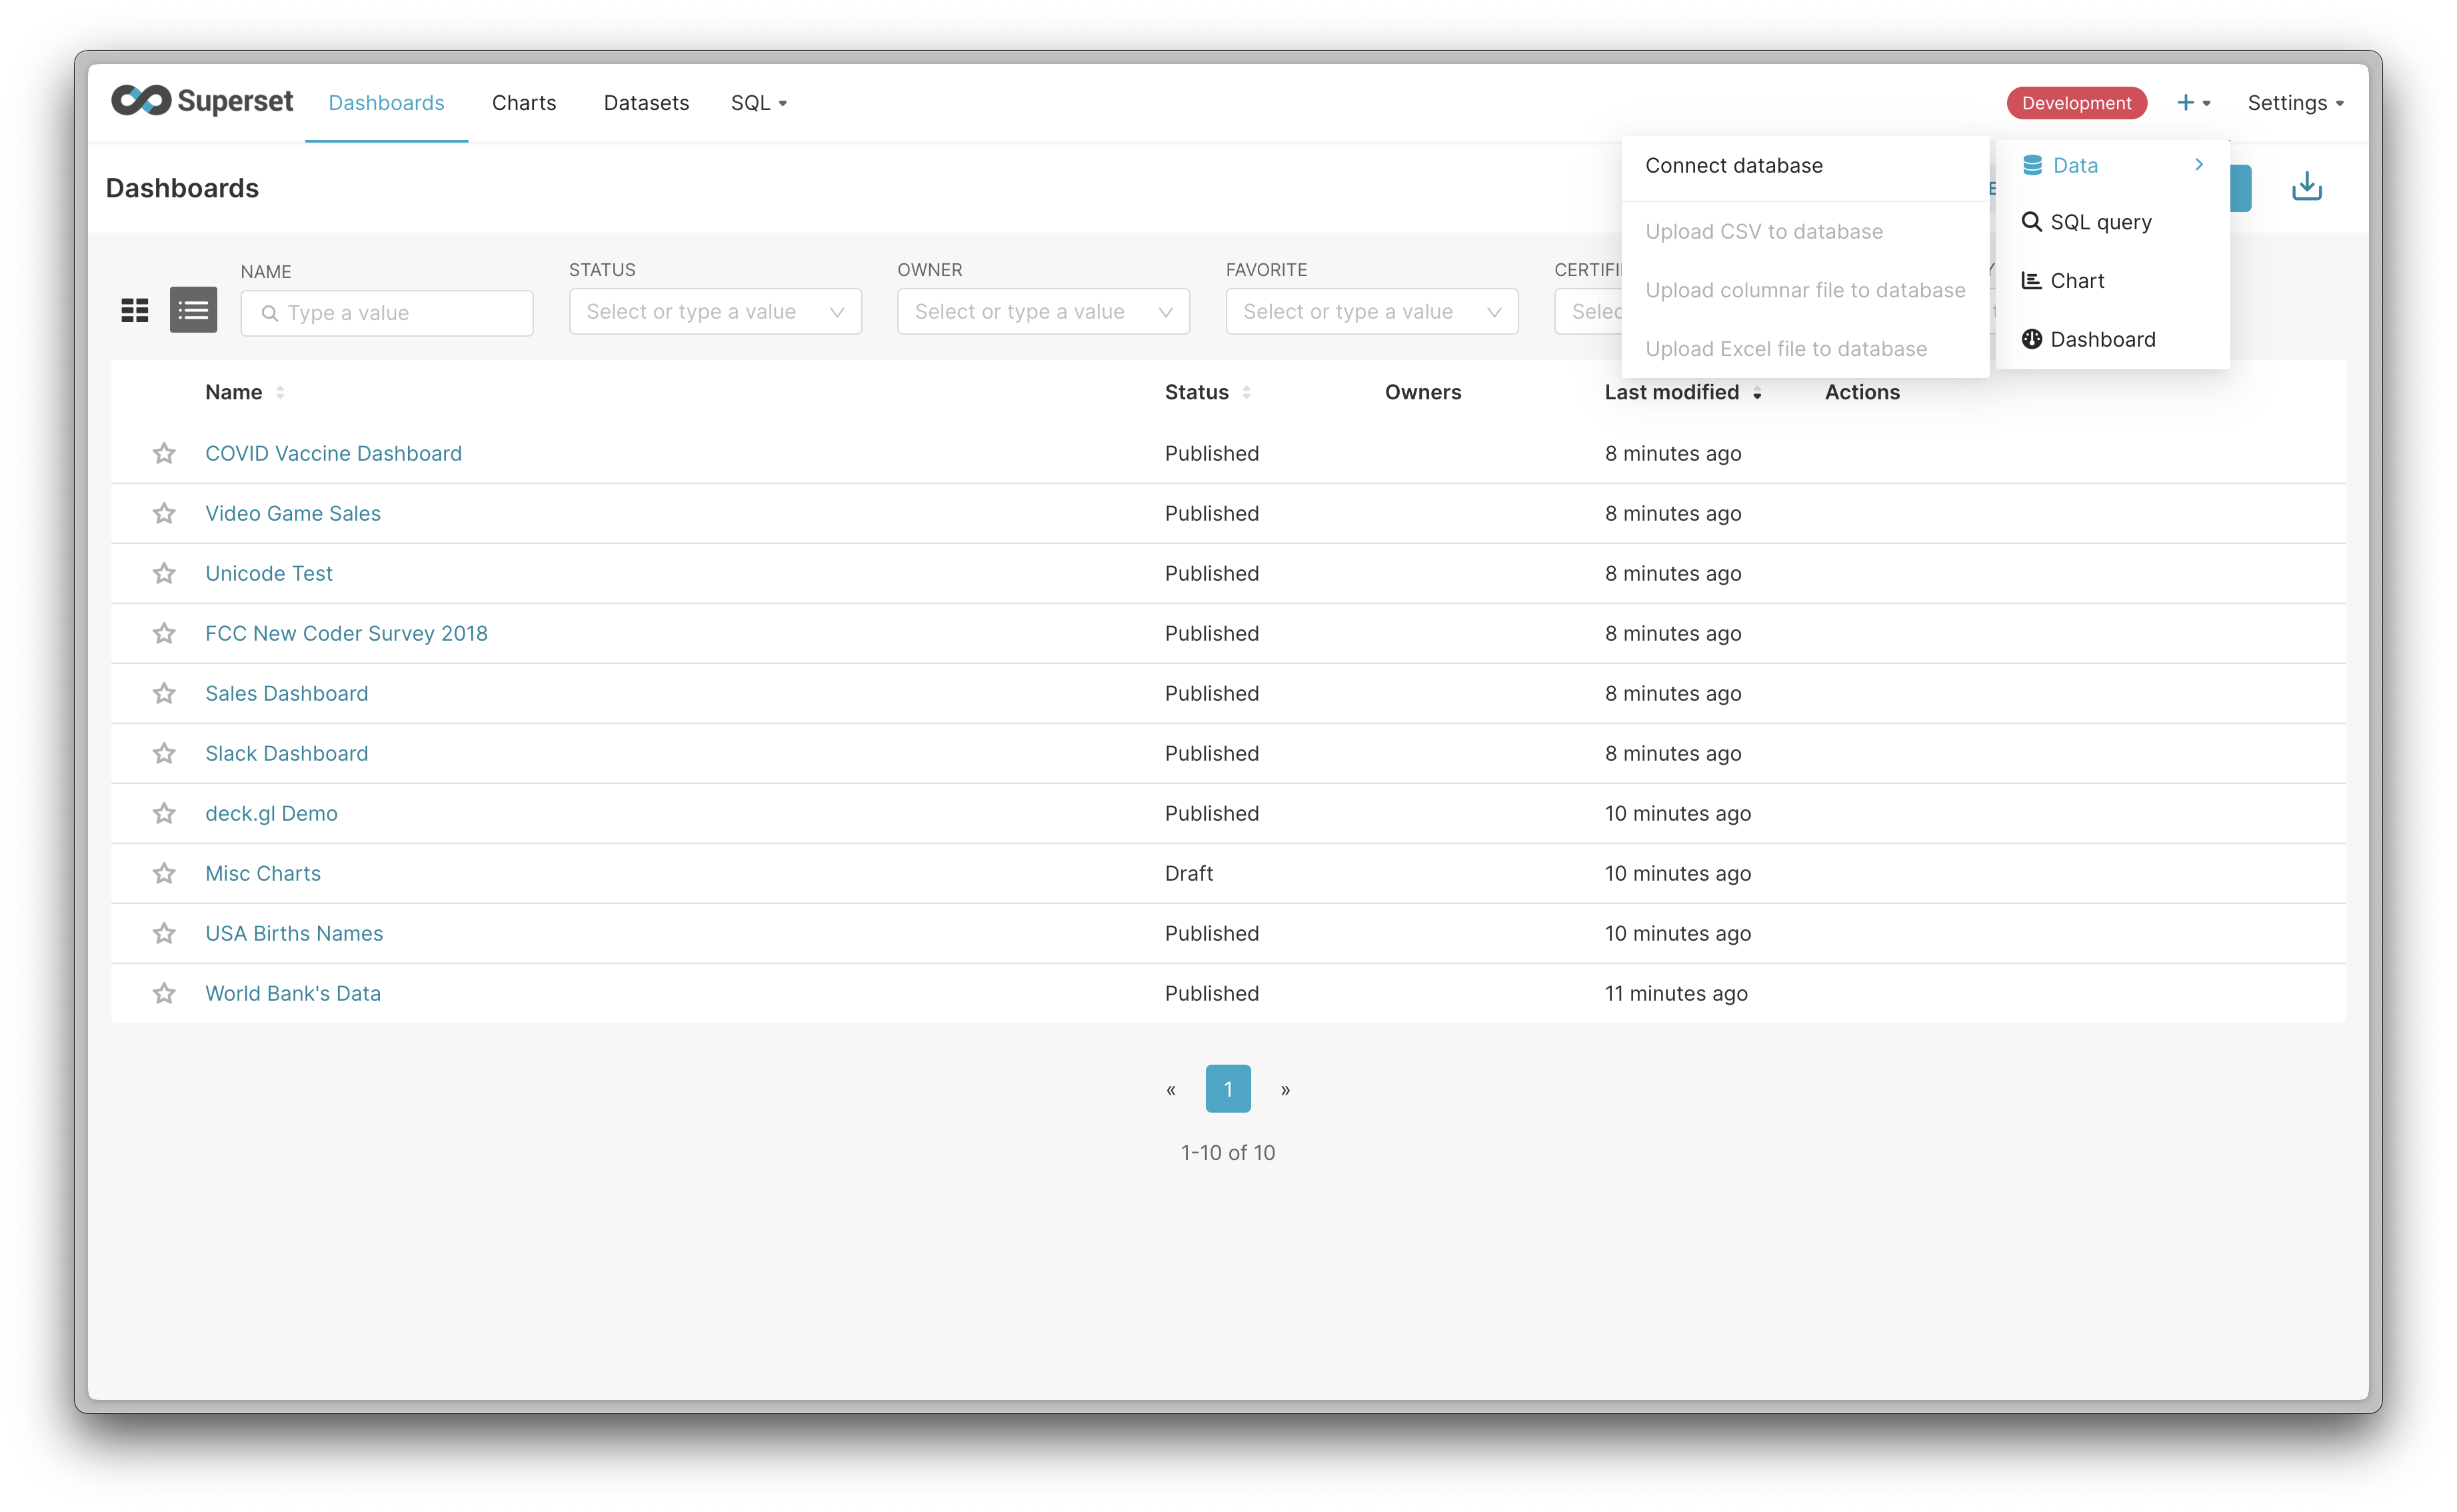The width and height of the screenshot is (2457, 1512).
Task: Go to the Charts tab
Action: tap(524, 103)
